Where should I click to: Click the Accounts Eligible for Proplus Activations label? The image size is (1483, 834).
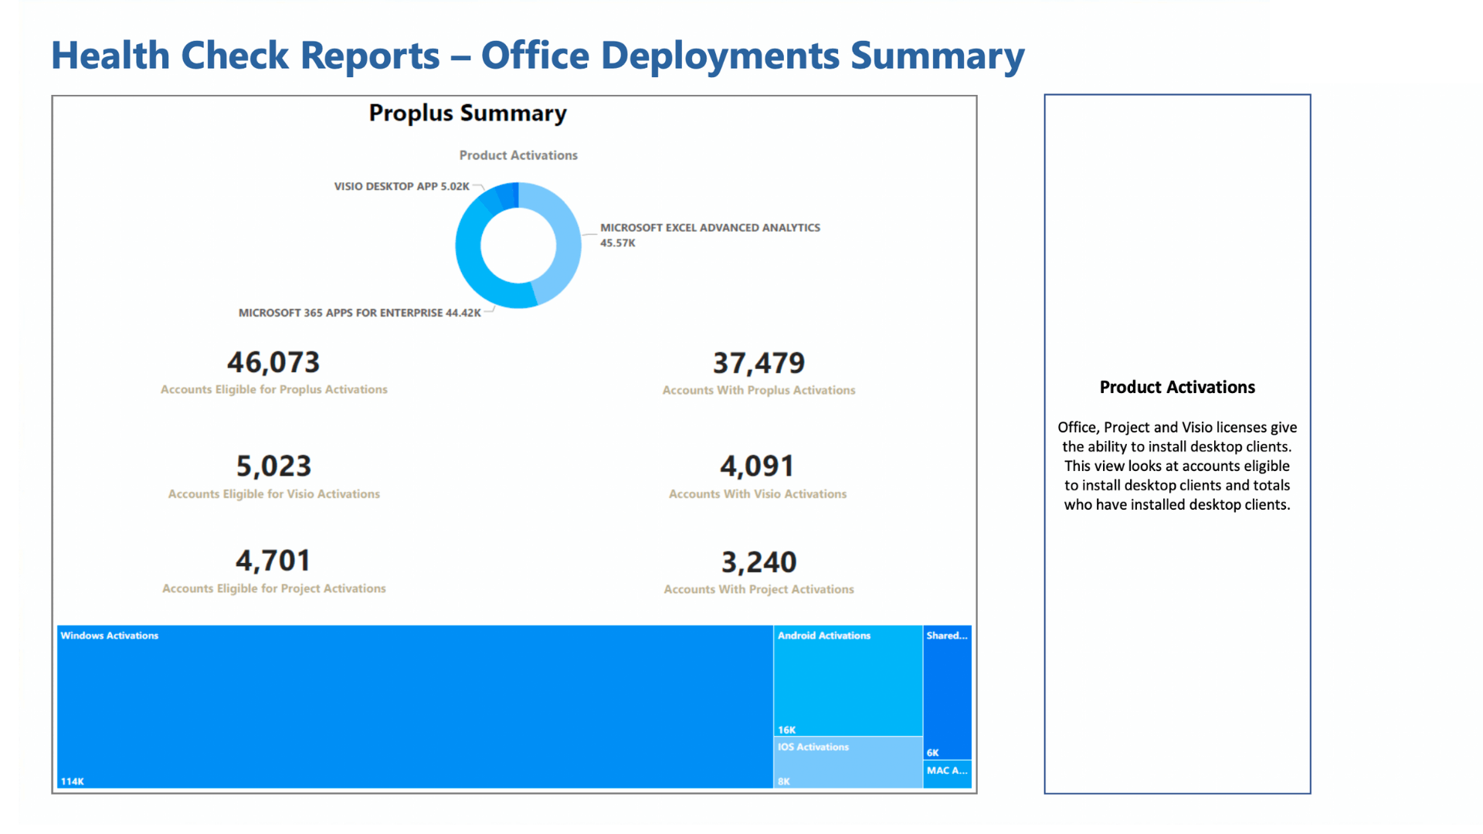click(x=274, y=389)
